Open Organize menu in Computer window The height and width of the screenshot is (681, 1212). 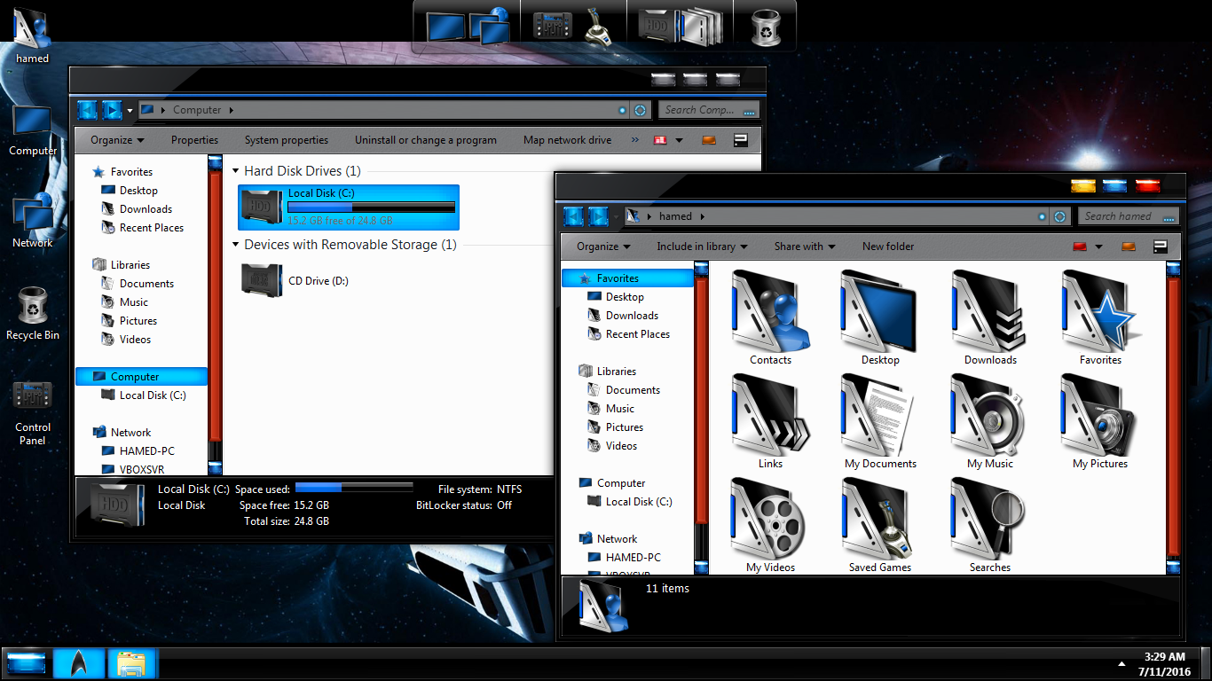(117, 140)
